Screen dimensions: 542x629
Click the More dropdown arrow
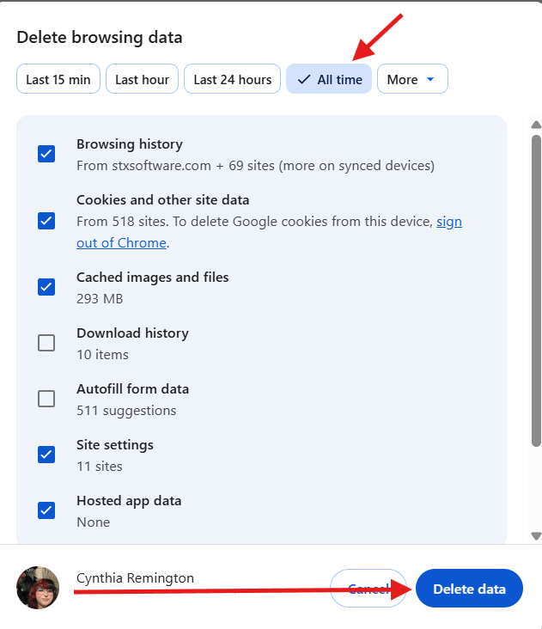click(x=430, y=79)
